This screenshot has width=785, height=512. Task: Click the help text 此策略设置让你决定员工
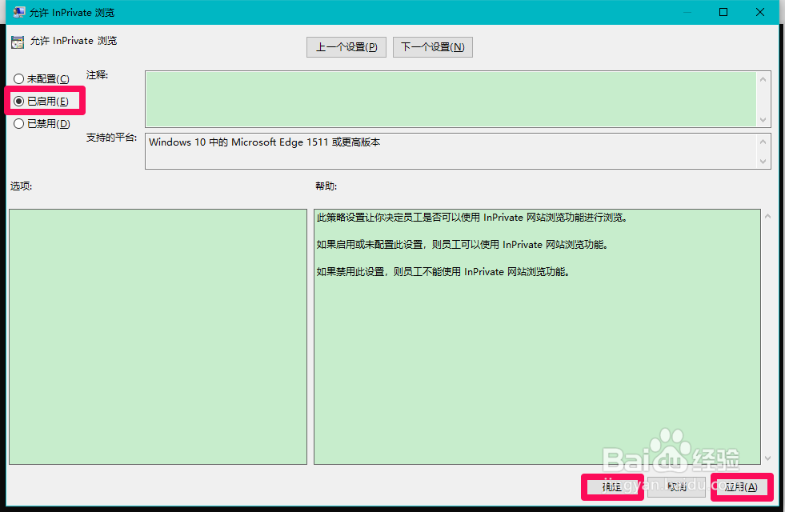pos(471,218)
